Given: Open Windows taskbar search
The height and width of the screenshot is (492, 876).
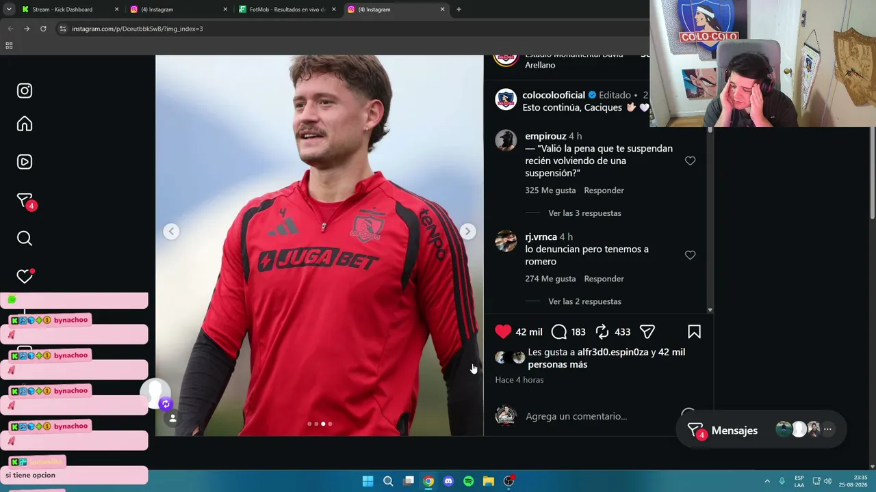Looking at the screenshot, I should (388, 481).
